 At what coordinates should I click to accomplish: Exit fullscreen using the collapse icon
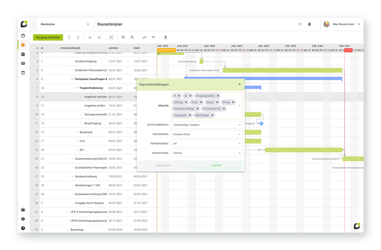click(300, 24)
